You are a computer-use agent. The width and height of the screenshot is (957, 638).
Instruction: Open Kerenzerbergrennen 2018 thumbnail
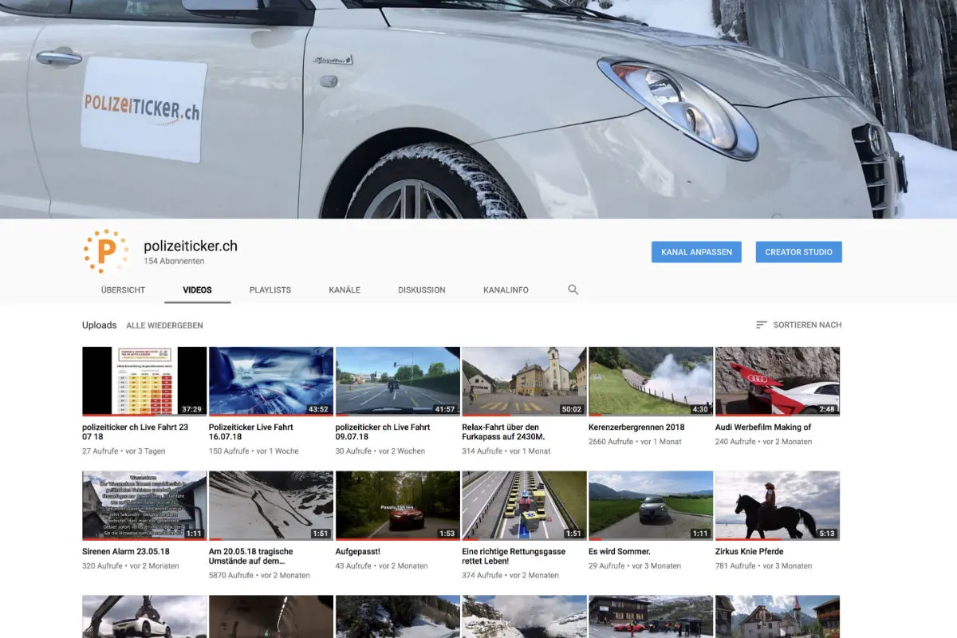click(x=651, y=381)
